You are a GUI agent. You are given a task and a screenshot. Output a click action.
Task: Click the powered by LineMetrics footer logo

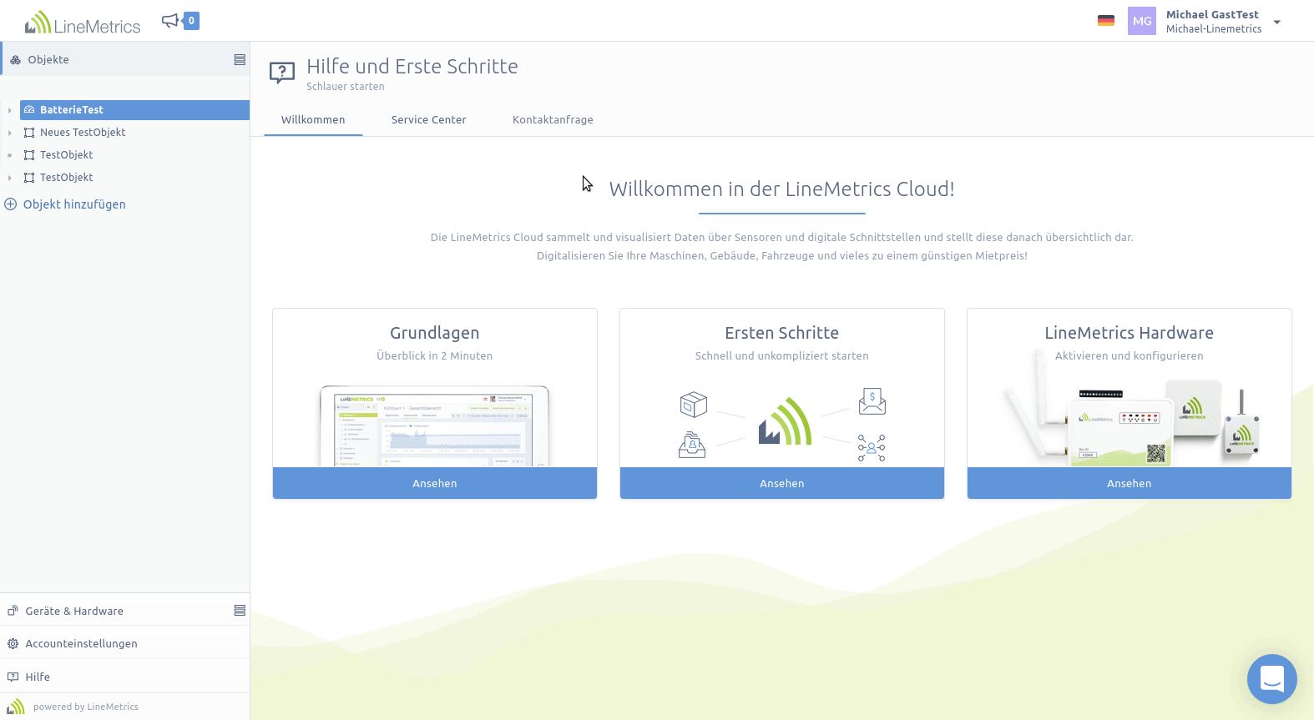click(x=16, y=707)
